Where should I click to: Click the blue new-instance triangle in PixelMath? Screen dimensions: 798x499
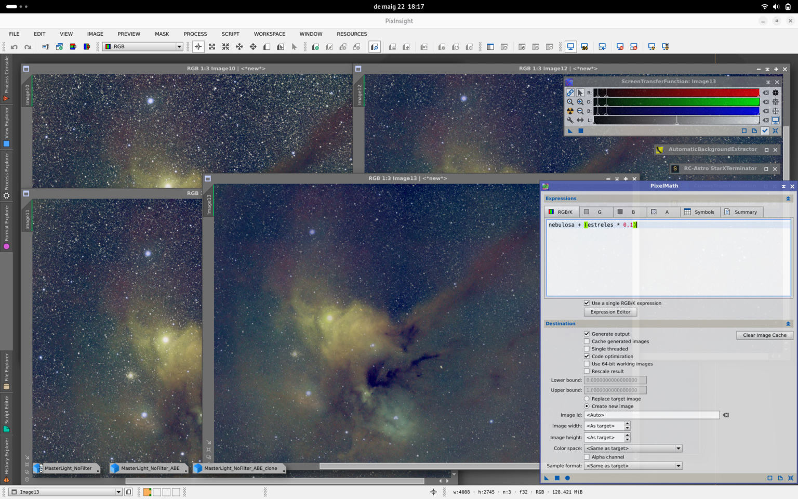pyautogui.click(x=547, y=478)
